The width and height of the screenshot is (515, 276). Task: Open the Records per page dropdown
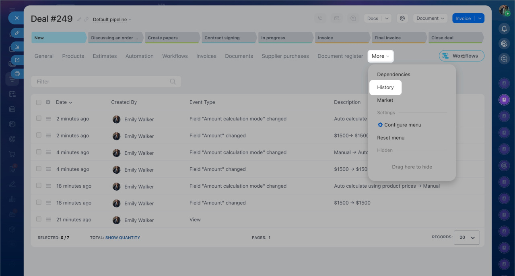pos(466,237)
